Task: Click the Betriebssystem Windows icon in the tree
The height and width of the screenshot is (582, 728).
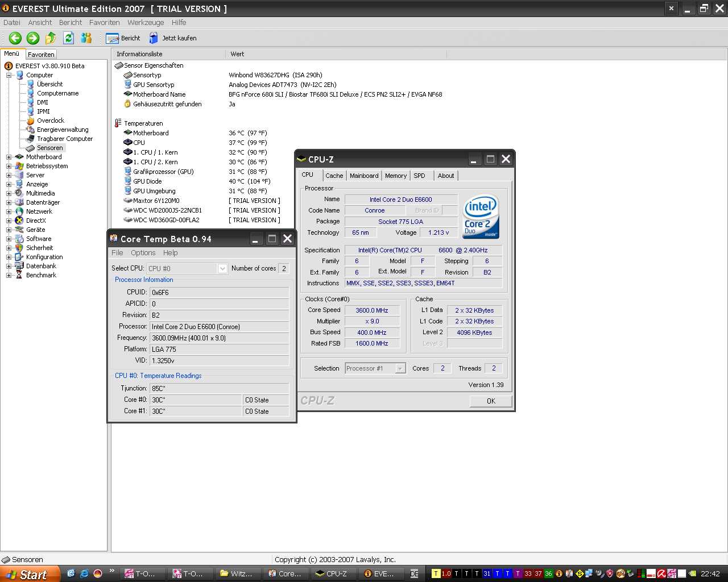Action: click(x=19, y=166)
